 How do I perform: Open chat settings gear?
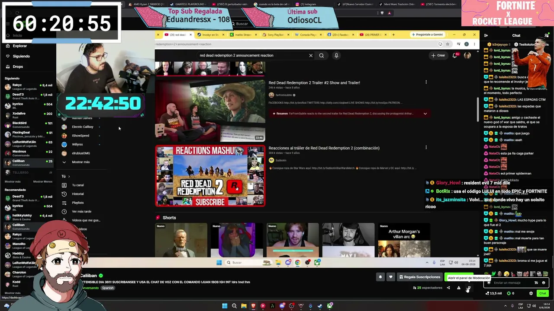click(531, 293)
